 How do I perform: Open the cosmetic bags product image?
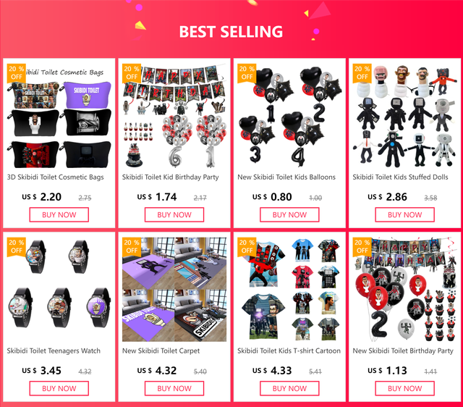(x=59, y=116)
